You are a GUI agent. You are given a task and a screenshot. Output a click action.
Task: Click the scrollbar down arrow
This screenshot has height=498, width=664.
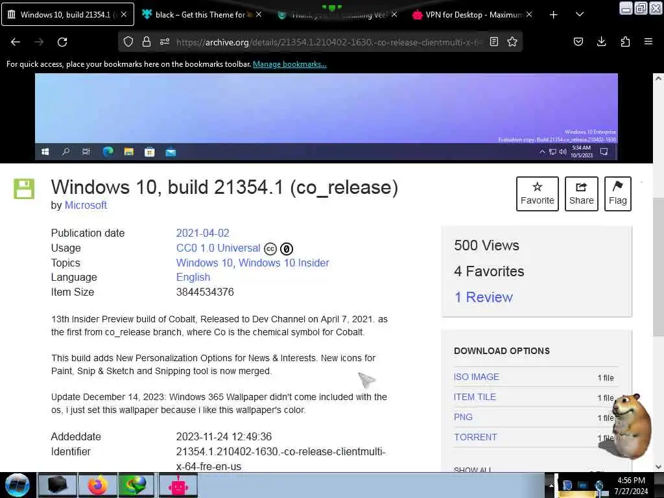(x=658, y=467)
